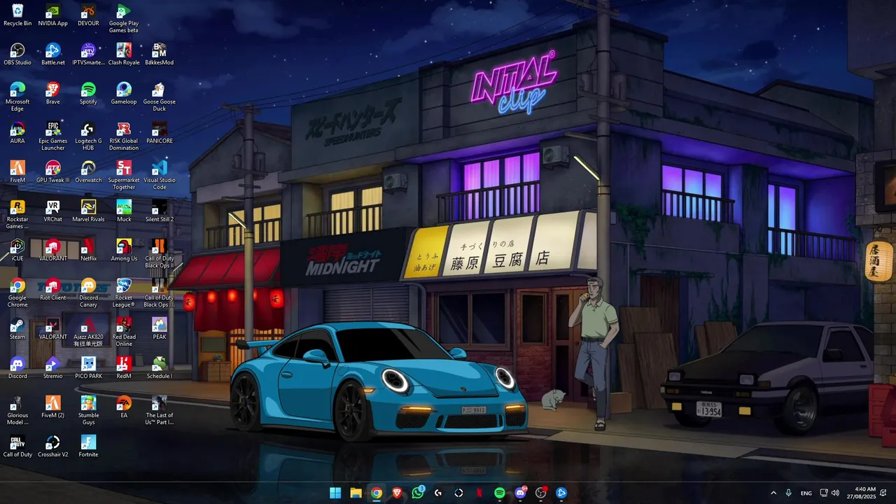The height and width of the screenshot is (504, 896).
Task: Open Spotify from the taskbar
Action: [x=500, y=493]
